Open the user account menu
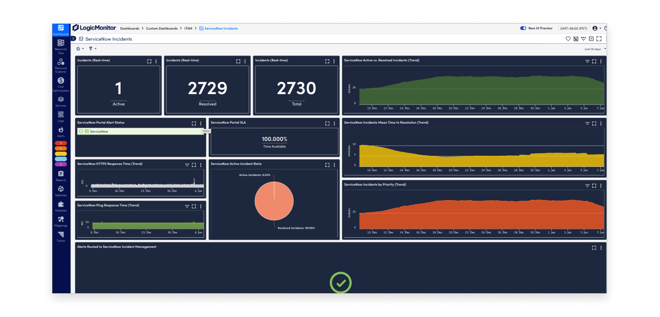Viewport: 660px width, 317px height. [597, 28]
